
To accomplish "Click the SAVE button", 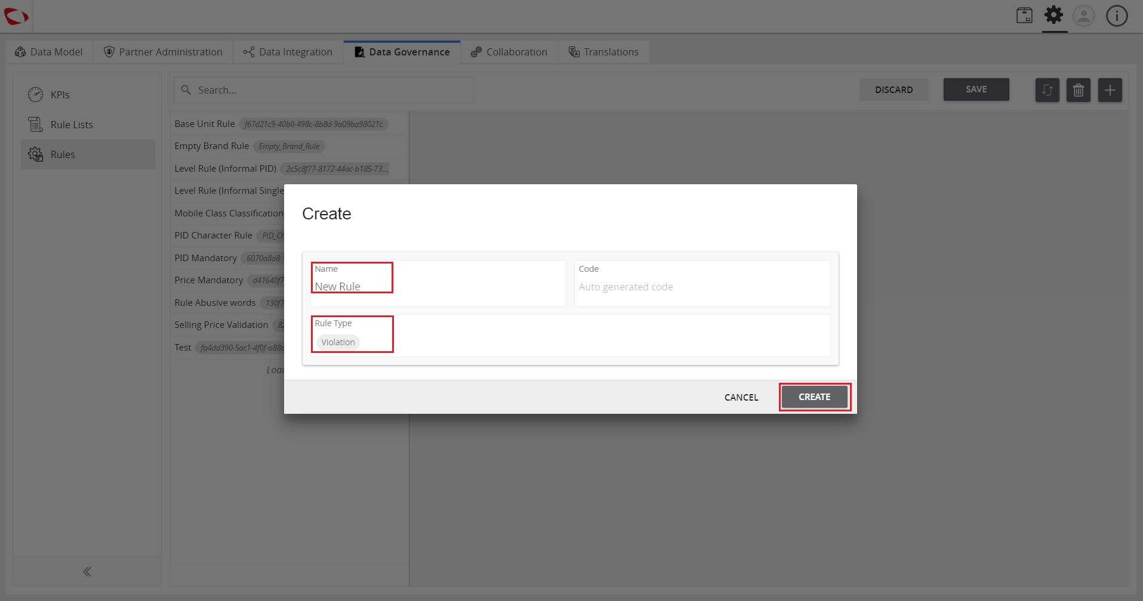I will coord(976,89).
